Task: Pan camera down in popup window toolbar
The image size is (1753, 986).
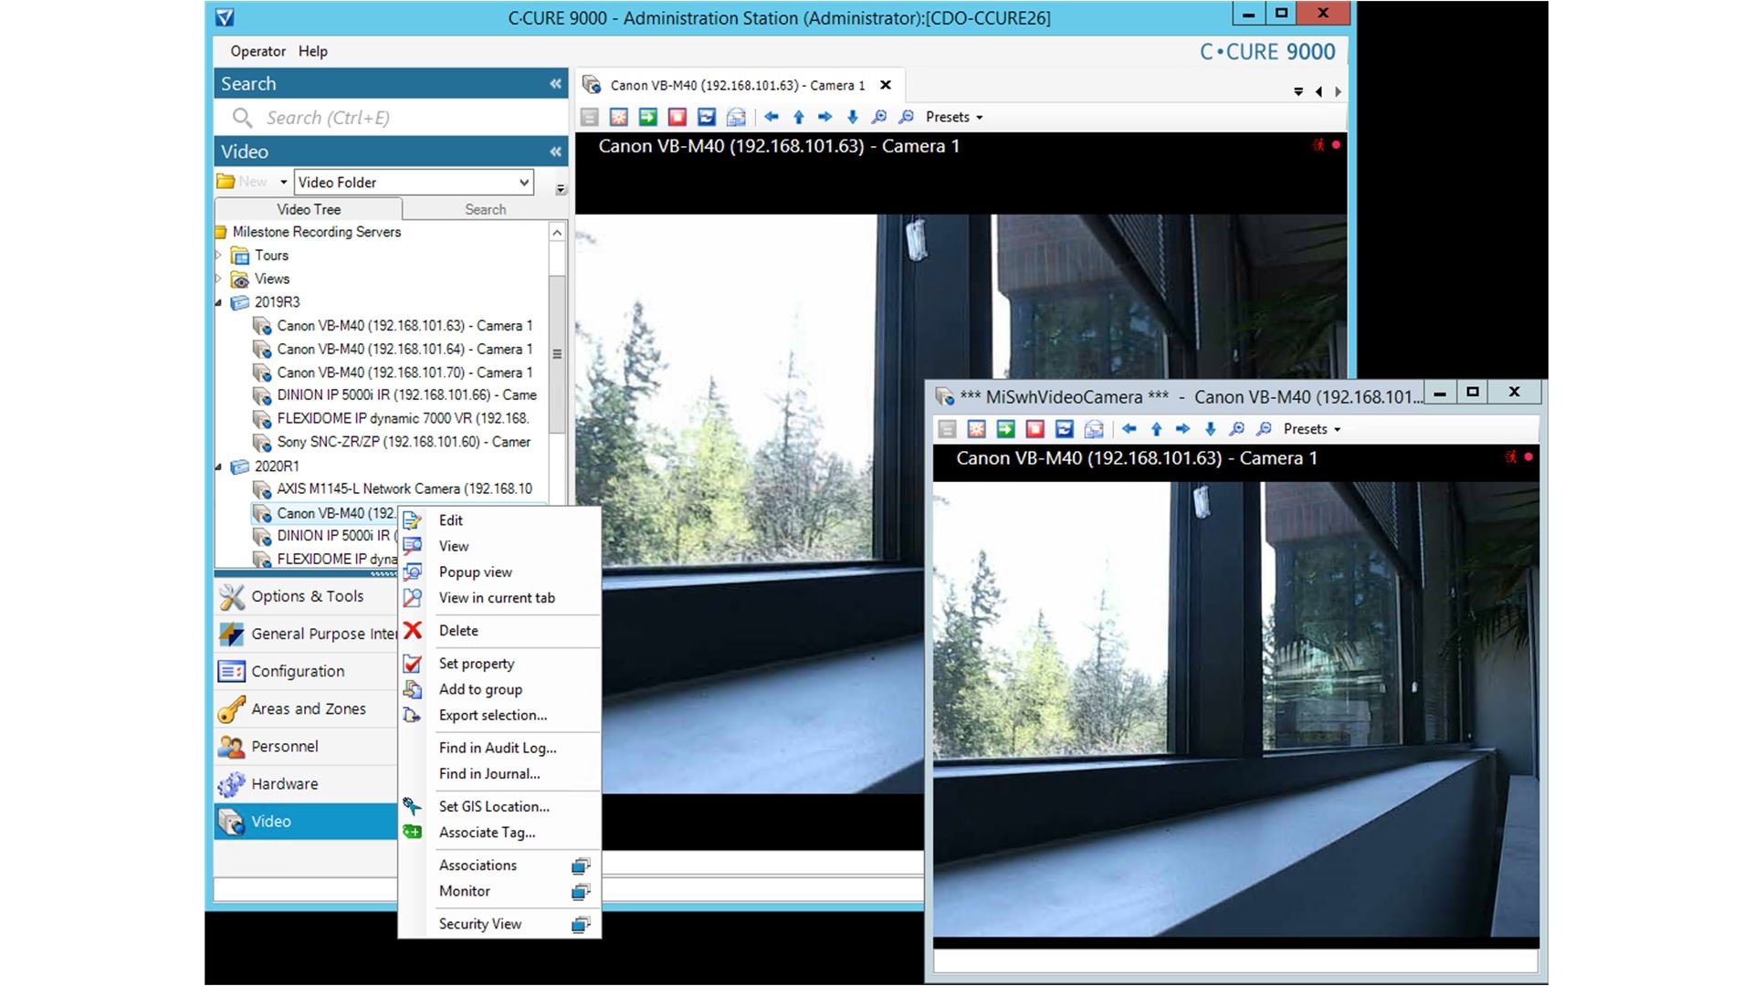Action: [x=1211, y=429]
